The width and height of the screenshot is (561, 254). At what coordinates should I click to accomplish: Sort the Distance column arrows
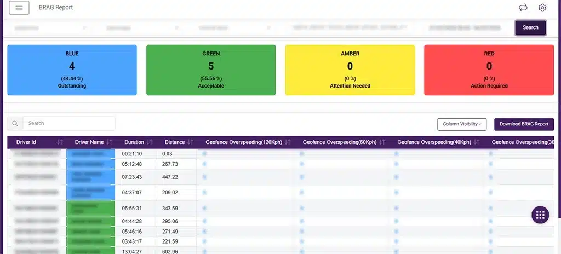coord(190,142)
